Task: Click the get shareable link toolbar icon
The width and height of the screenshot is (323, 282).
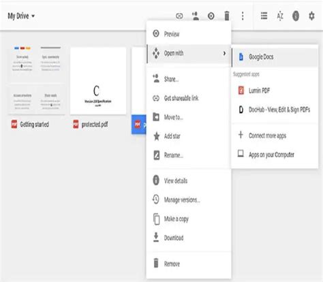Action: click(179, 16)
